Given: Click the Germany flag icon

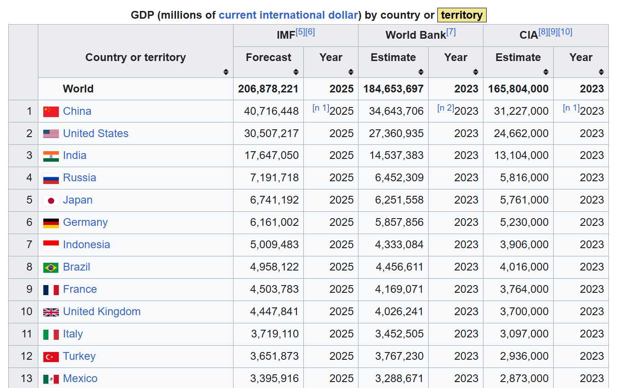Looking at the screenshot, I should pyautogui.click(x=51, y=223).
